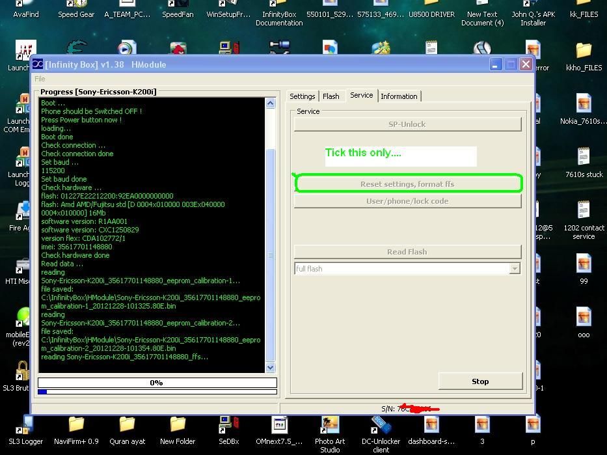Stop the current operation

[480, 381]
